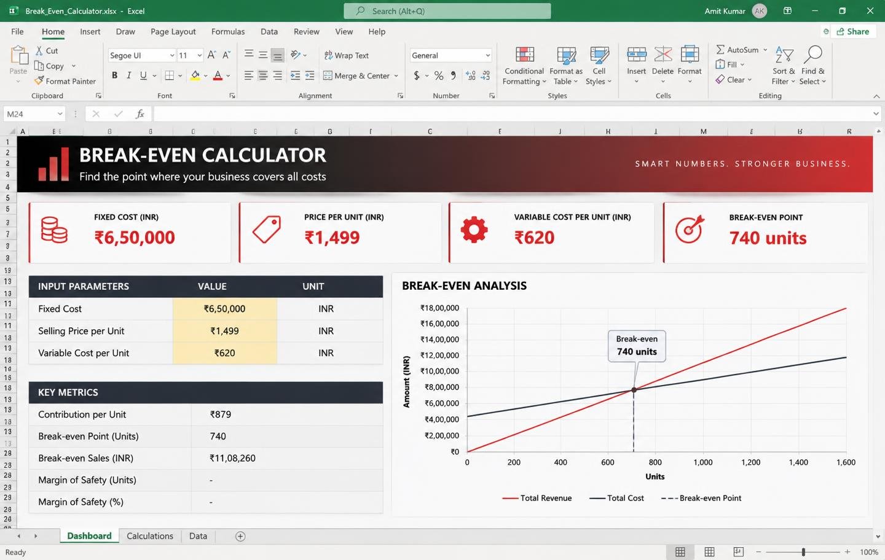Toggle italic formatting

point(128,76)
